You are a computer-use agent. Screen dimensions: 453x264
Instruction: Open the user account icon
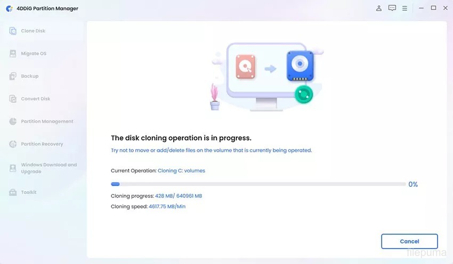[379, 8]
